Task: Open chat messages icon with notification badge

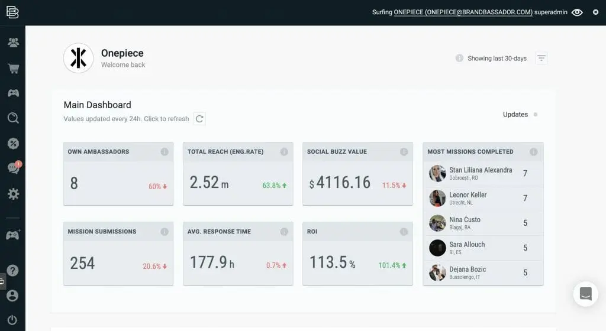Action: point(12,168)
